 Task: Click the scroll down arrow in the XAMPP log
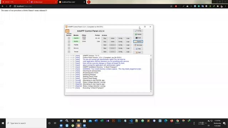151,91
